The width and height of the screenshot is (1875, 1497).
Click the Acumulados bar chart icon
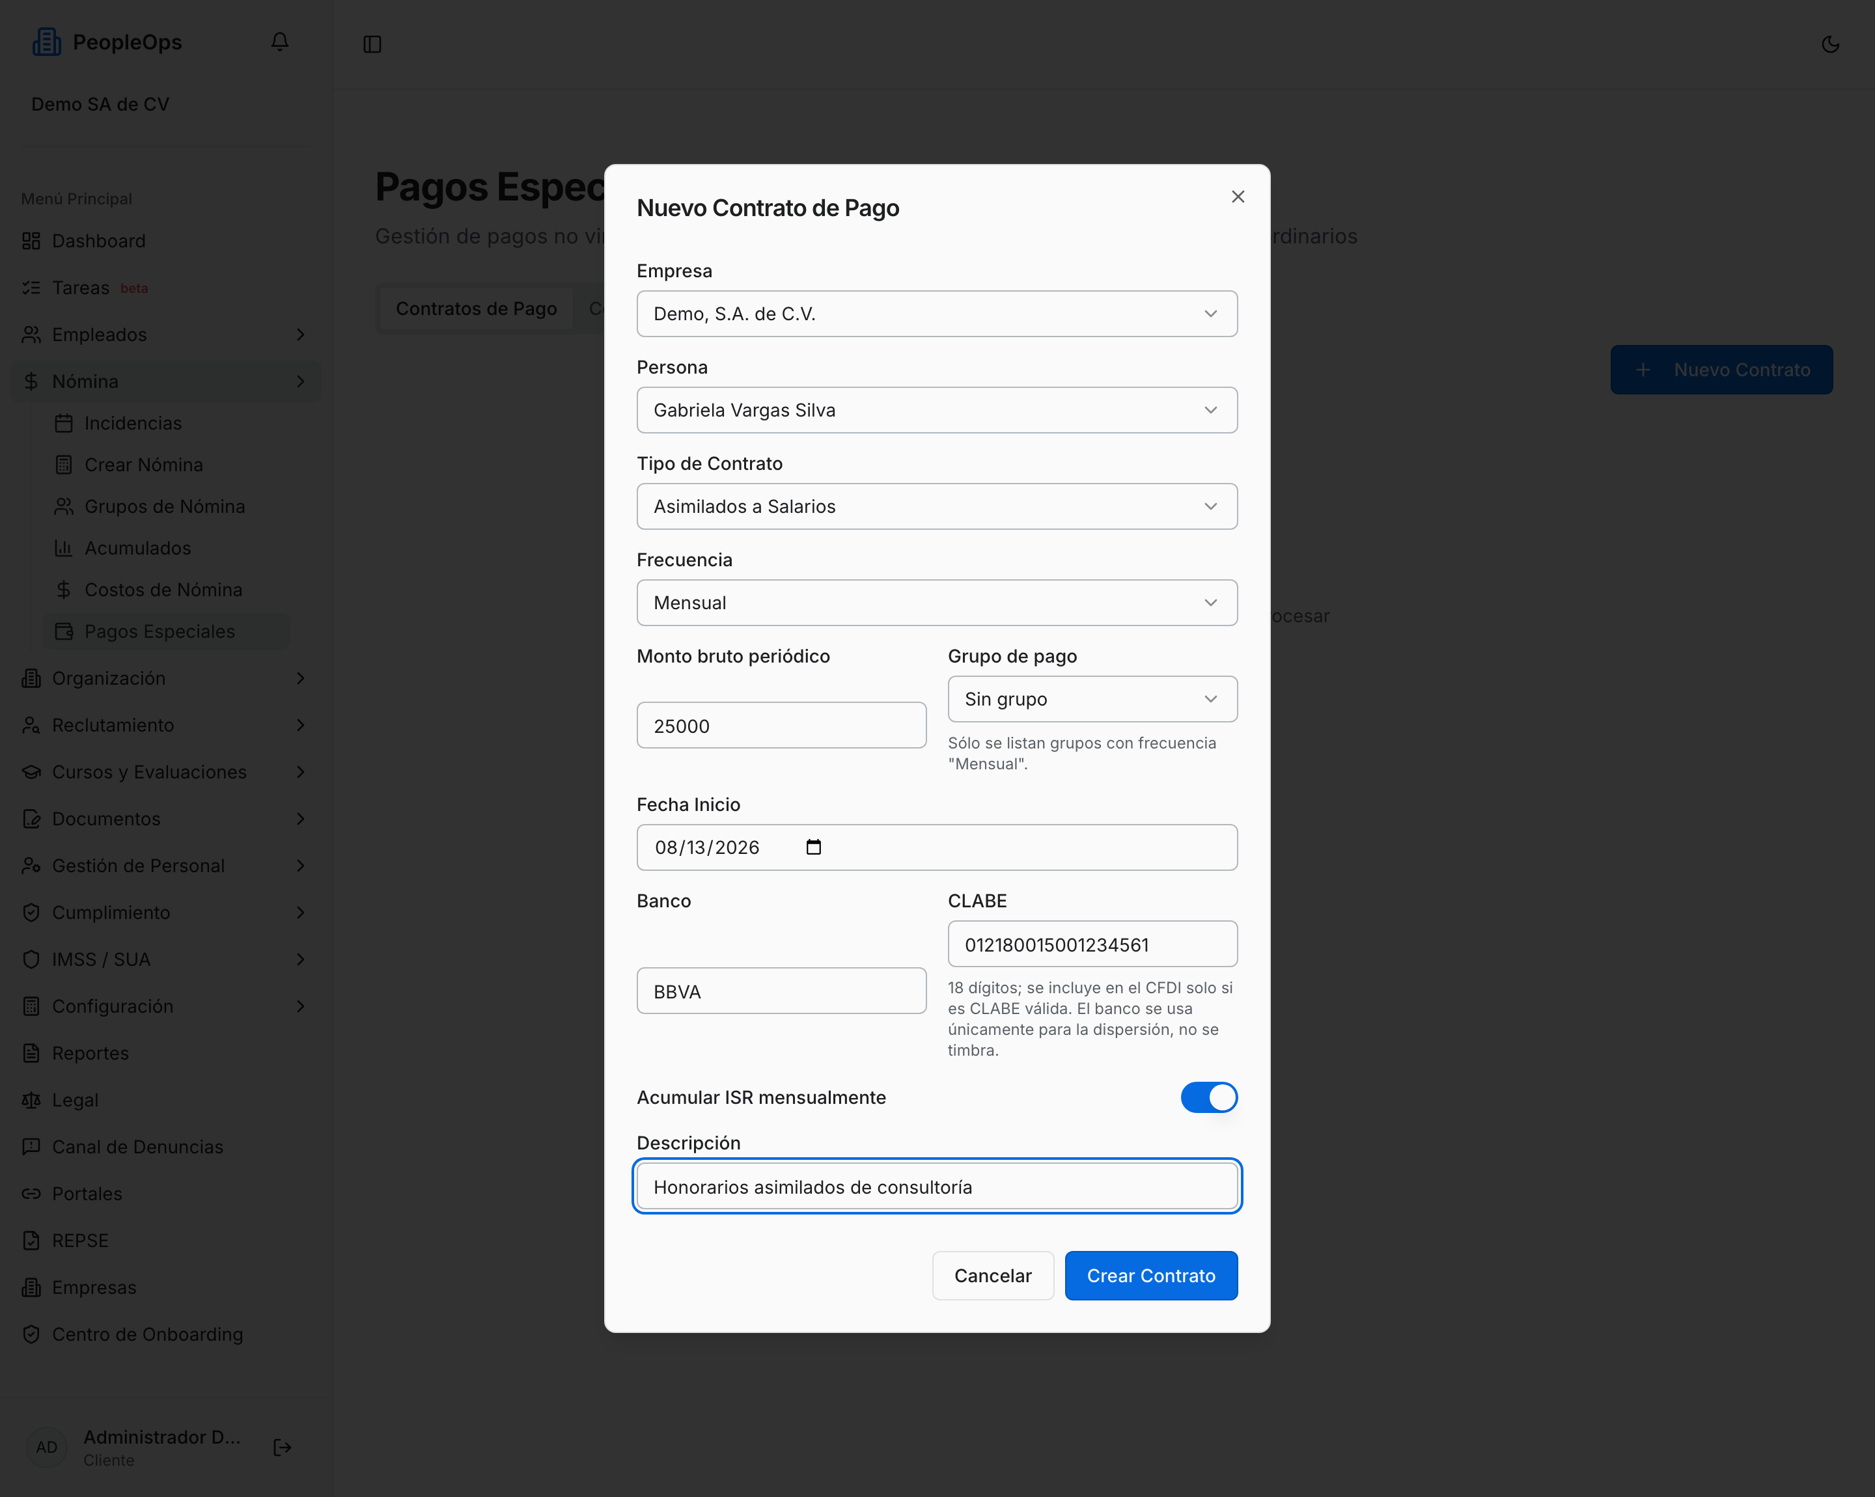click(x=64, y=549)
